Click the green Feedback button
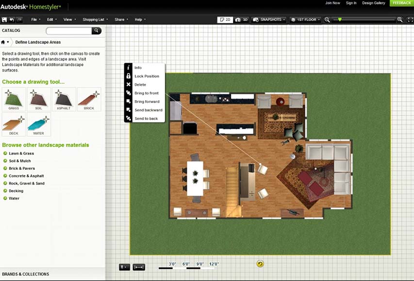This screenshot has width=414, height=281. point(401,3)
